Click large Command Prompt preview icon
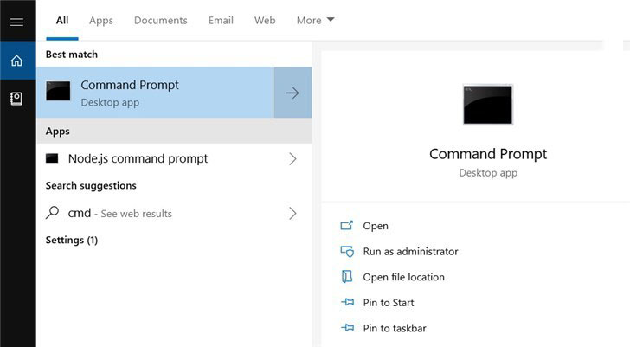The image size is (630, 347). [487, 105]
